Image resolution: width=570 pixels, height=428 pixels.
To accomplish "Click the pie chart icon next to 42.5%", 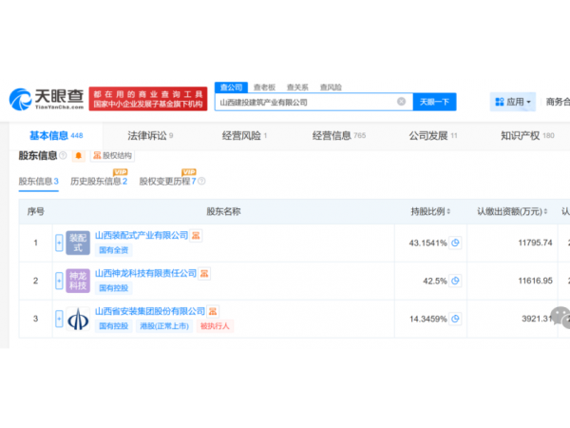I will (x=455, y=281).
